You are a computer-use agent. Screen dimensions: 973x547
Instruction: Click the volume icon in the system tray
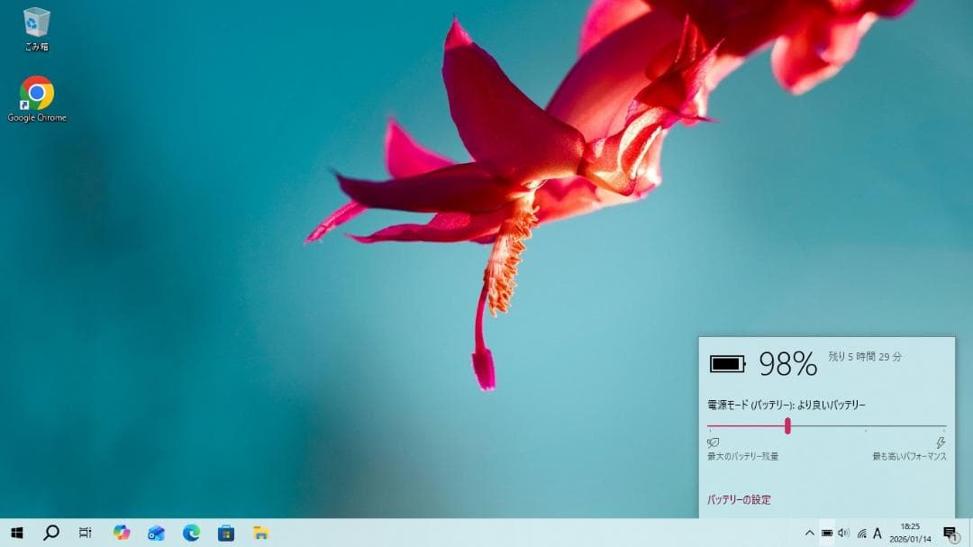click(845, 533)
